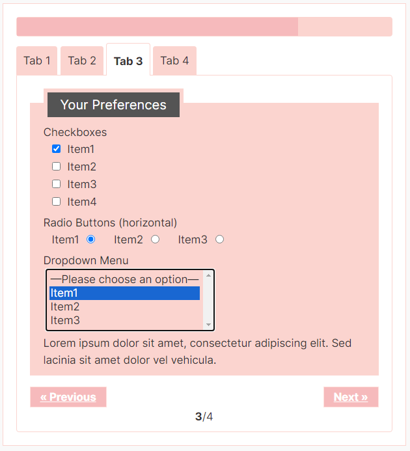Tick the Item3 checkbox
Image resolution: width=410 pixels, height=451 pixels.
tap(57, 184)
